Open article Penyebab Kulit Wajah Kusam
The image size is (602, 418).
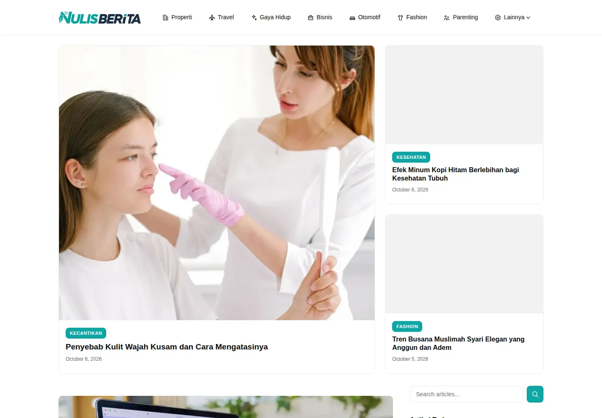167,347
